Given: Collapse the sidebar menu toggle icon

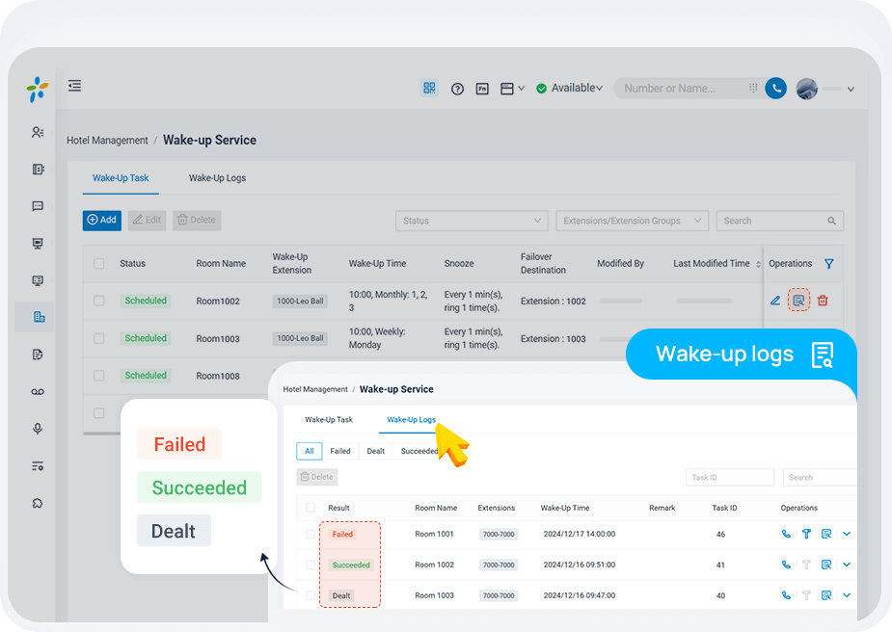Looking at the screenshot, I should 74,86.
